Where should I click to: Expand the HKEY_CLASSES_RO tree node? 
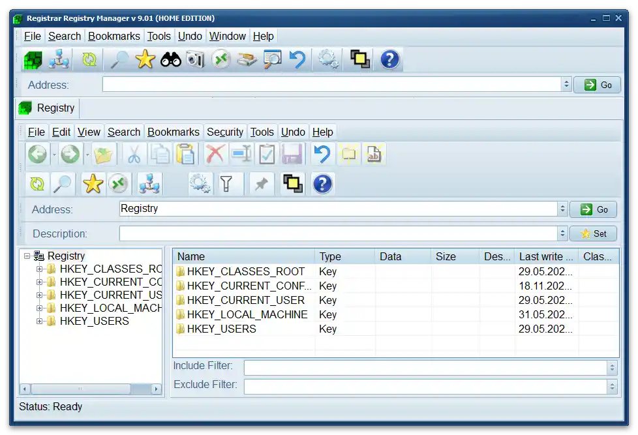[x=39, y=269]
